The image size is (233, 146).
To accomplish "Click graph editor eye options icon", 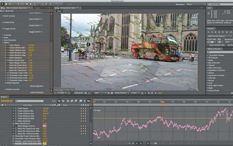I will 129,143.
